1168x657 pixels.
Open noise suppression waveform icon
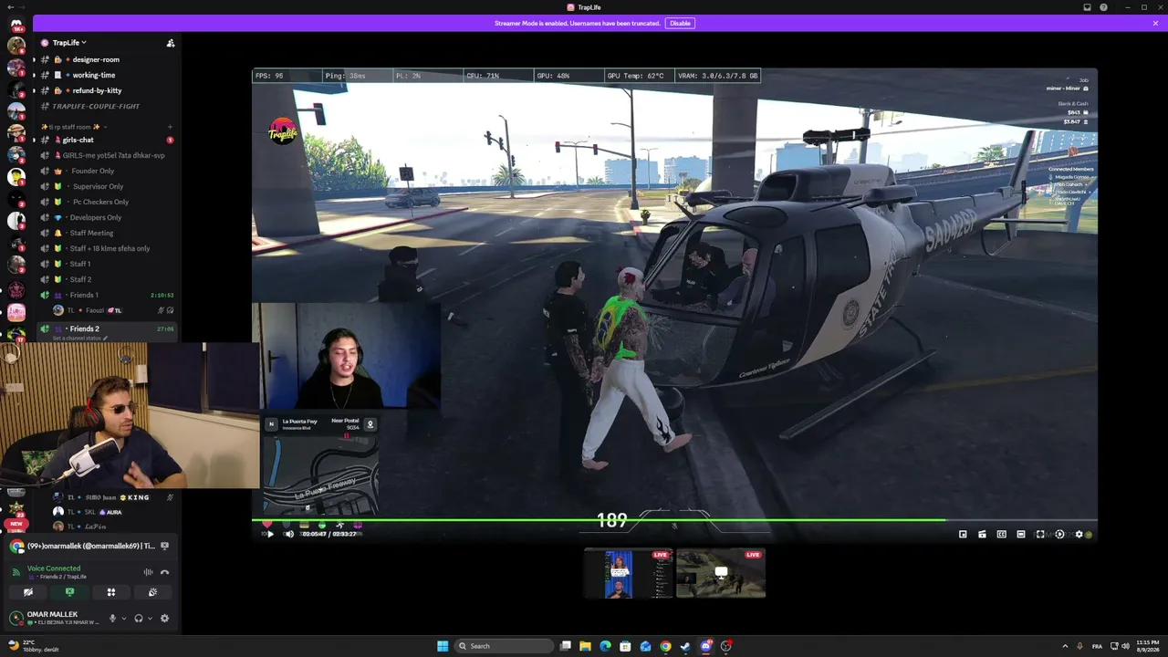(x=148, y=572)
